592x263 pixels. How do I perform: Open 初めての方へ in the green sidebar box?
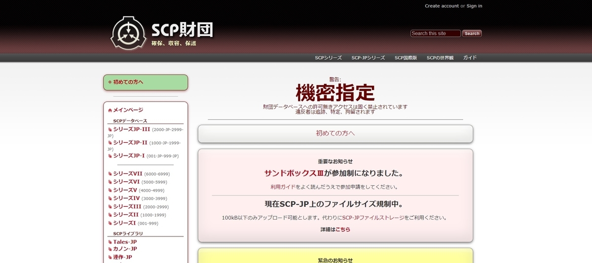click(128, 82)
